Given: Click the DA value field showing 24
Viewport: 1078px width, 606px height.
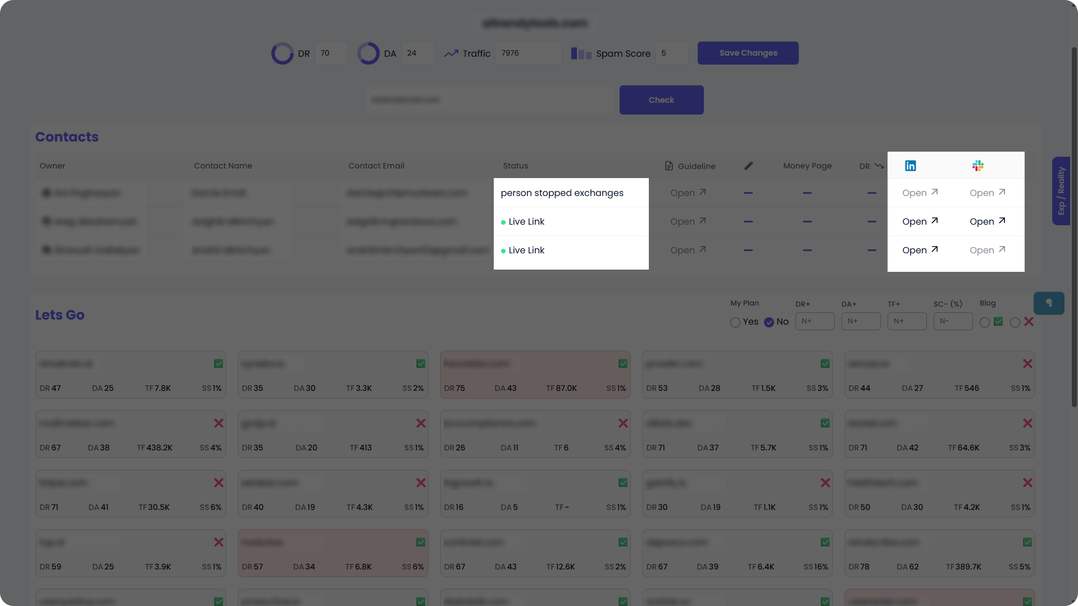Looking at the screenshot, I should 417,53.
